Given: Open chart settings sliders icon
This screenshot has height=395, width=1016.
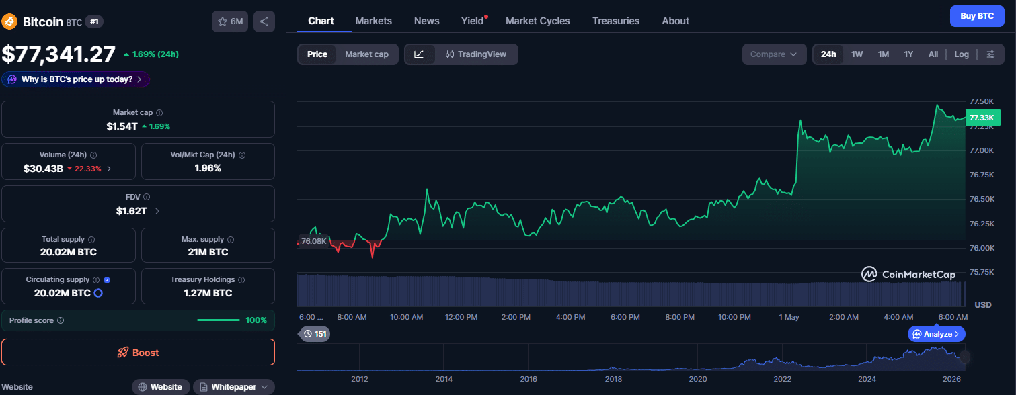Looking at the screenshot, I should pyautogui.click(x=990, y=54).
